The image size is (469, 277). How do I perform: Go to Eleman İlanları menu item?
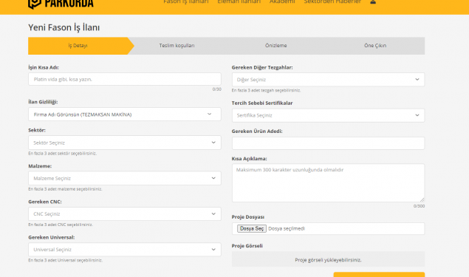click(239, 1)
